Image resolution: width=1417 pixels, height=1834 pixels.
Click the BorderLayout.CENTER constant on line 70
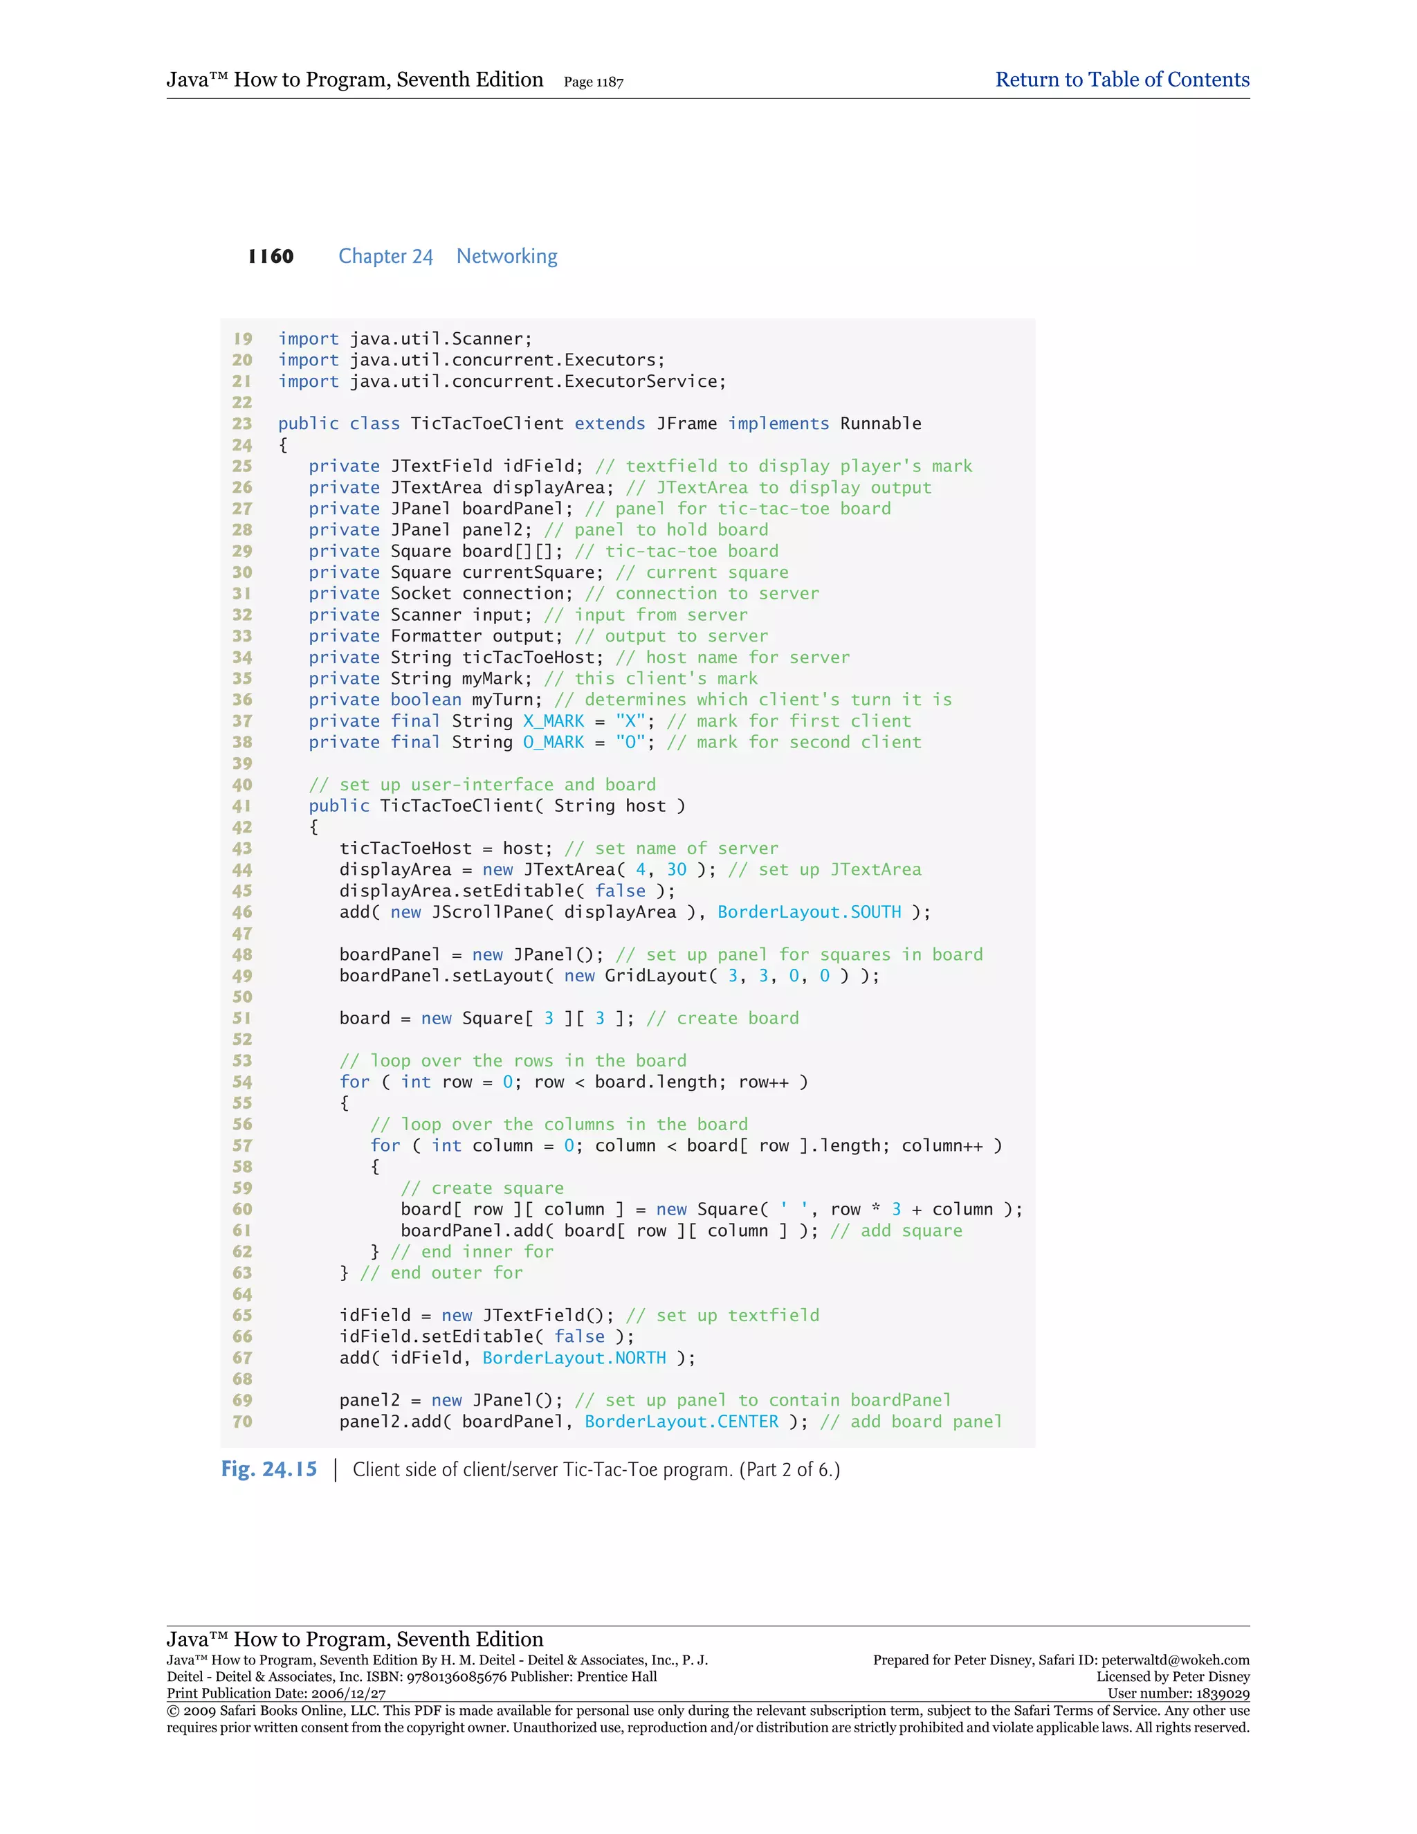[x=682, y=1422]
